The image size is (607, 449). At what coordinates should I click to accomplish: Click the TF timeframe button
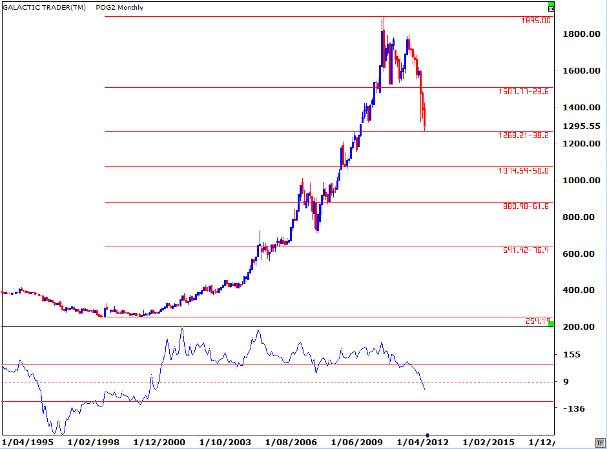600,443
